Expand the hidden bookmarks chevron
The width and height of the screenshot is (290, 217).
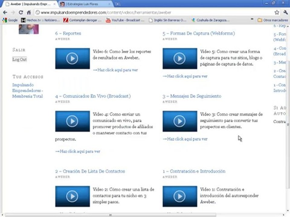(x=252, y=19)
